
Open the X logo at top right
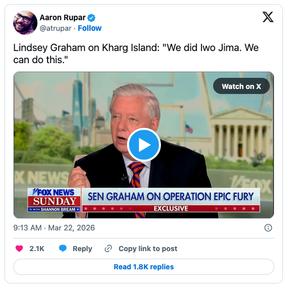[268, 17]
